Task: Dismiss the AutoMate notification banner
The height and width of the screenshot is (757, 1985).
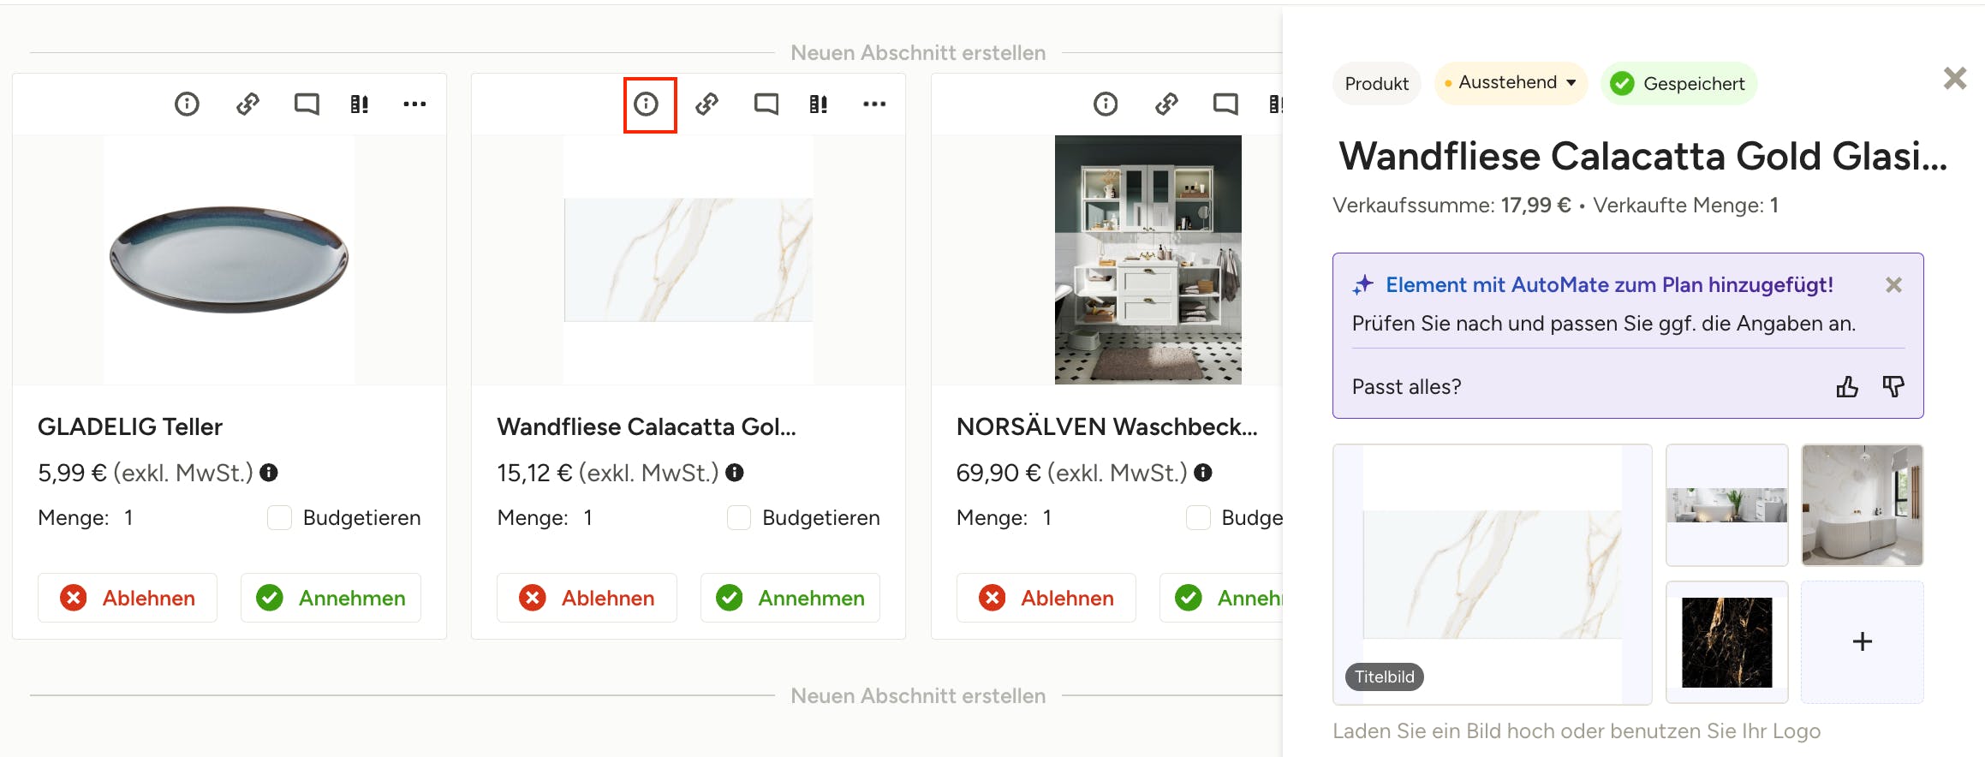Action: (x=1893, y=285)
